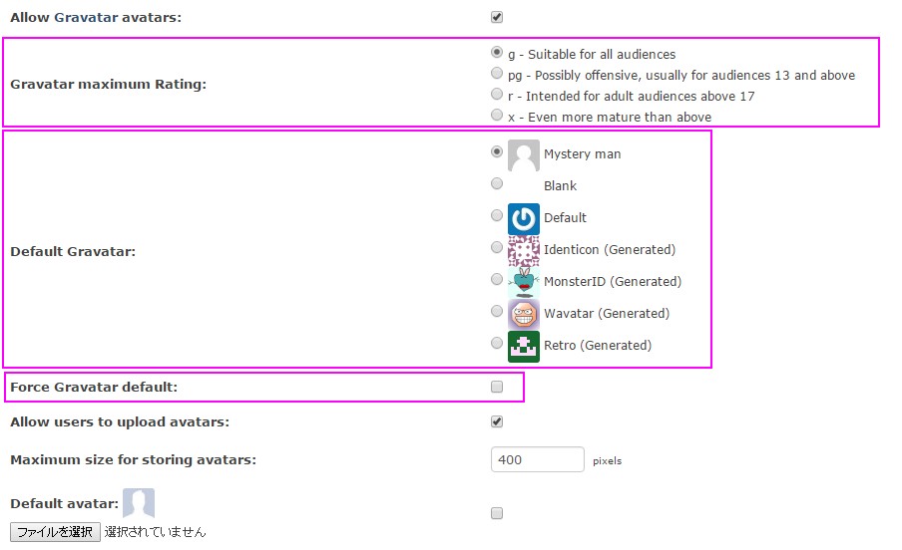The width and height of the screenshot is (902, 550).
Task: Tick the checkbox beside Default avatar
Action: pos(497,513)
